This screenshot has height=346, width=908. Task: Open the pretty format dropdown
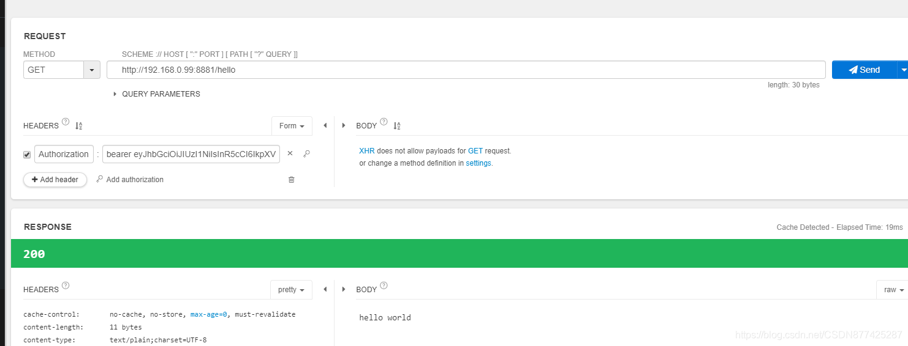[292, 290]
